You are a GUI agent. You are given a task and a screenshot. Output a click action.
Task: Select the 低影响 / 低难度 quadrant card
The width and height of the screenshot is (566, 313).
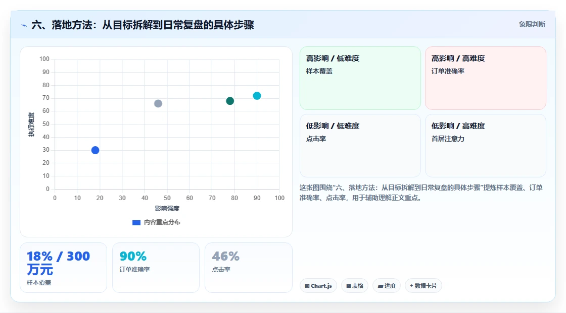click(x=360, y=146)
